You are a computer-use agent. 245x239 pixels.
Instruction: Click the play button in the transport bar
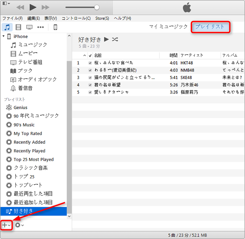[x=33, y=7]
